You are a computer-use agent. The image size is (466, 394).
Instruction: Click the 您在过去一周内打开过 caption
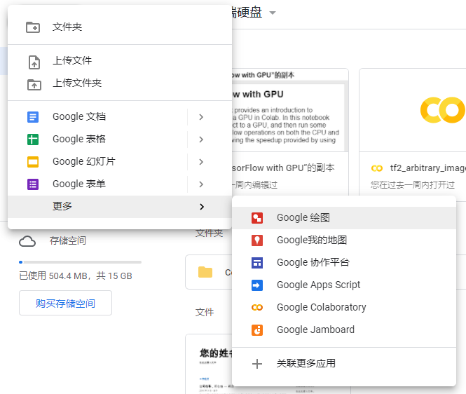413,185
